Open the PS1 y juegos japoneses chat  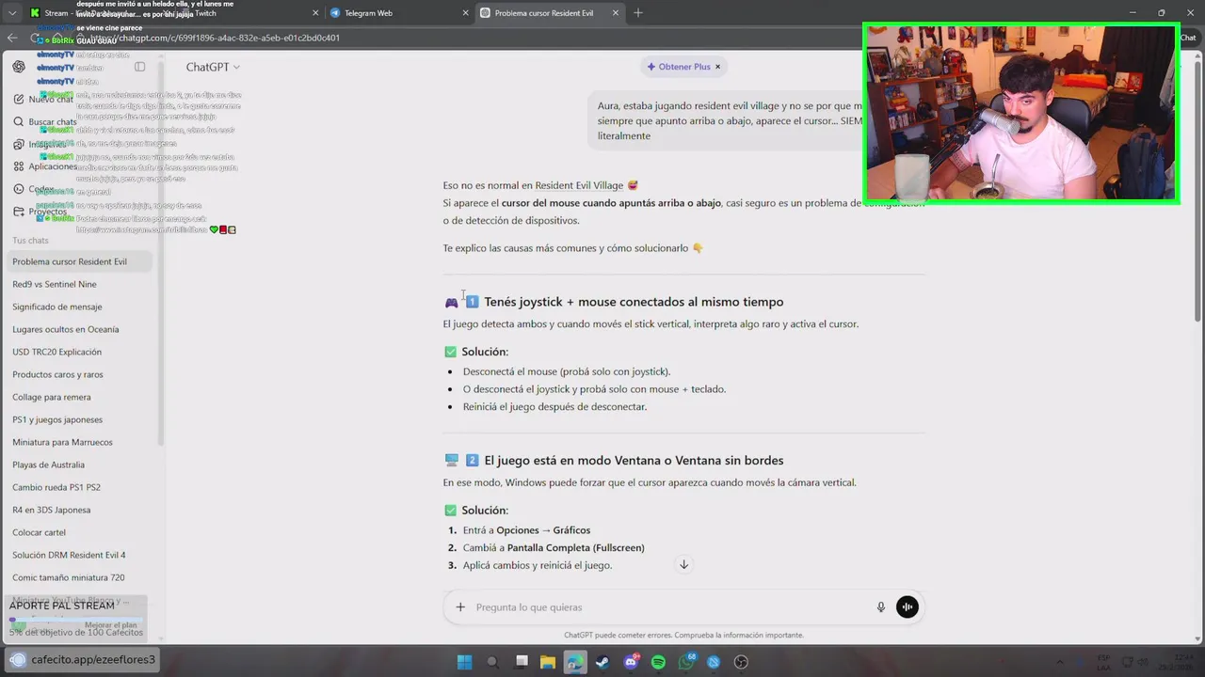click(57, 419)
